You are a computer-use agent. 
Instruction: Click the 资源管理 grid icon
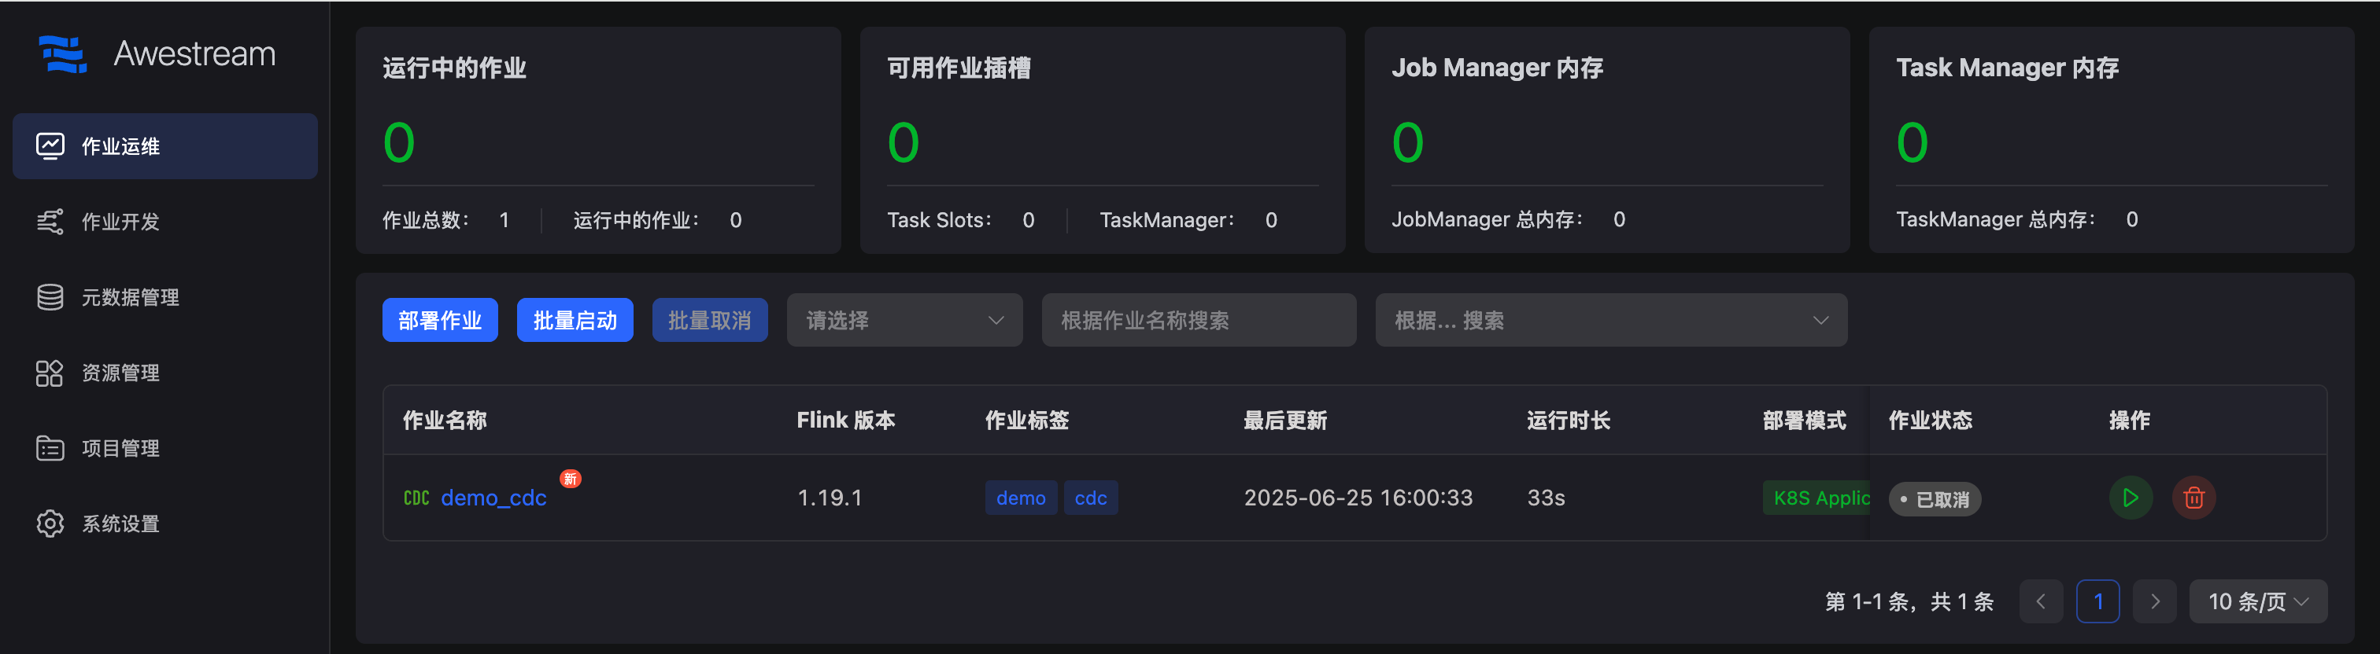coord(50,373)
